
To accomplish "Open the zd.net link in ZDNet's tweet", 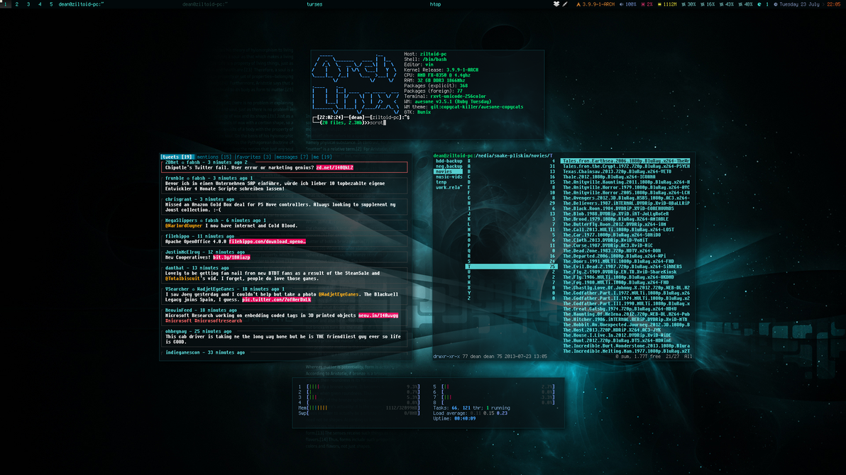I will click(x=334, y=167).
